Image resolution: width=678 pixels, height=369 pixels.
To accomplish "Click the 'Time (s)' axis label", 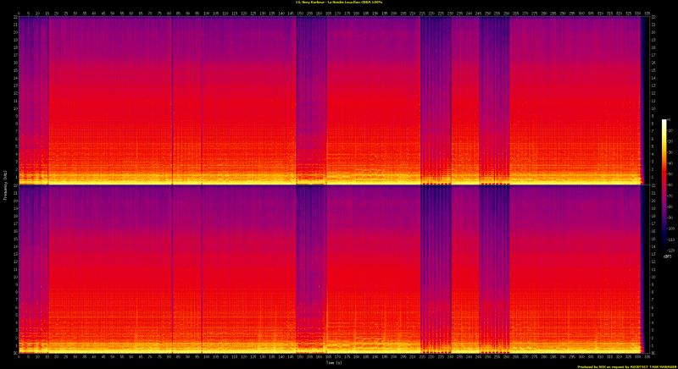I will (x=332, y=361).
